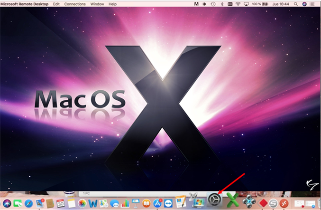Open the Wi-Fi status menu
Viewport: 321px width, 210px height.
click(238, 4)
